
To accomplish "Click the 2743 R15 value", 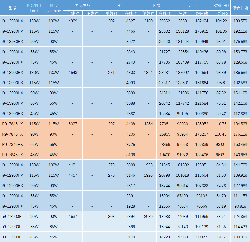I will pos(131,62).
